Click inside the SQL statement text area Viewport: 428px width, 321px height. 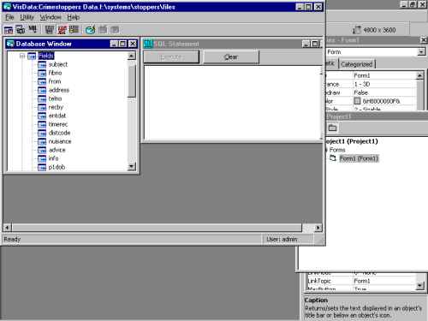pos(233,103)
